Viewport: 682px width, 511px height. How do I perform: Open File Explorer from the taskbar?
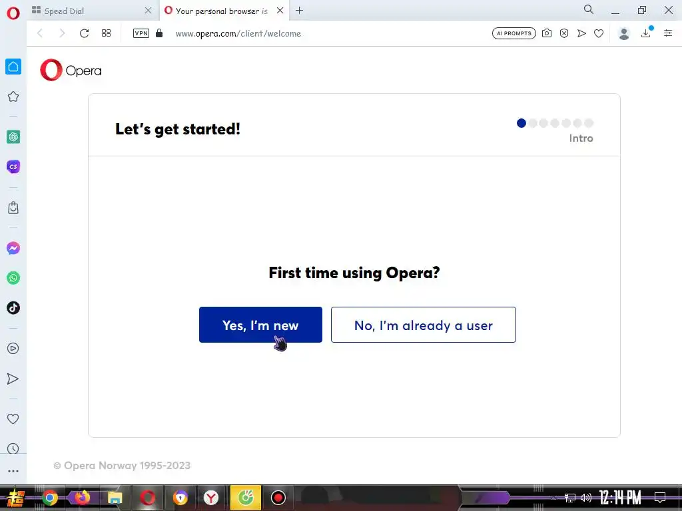tap(115, 498)
